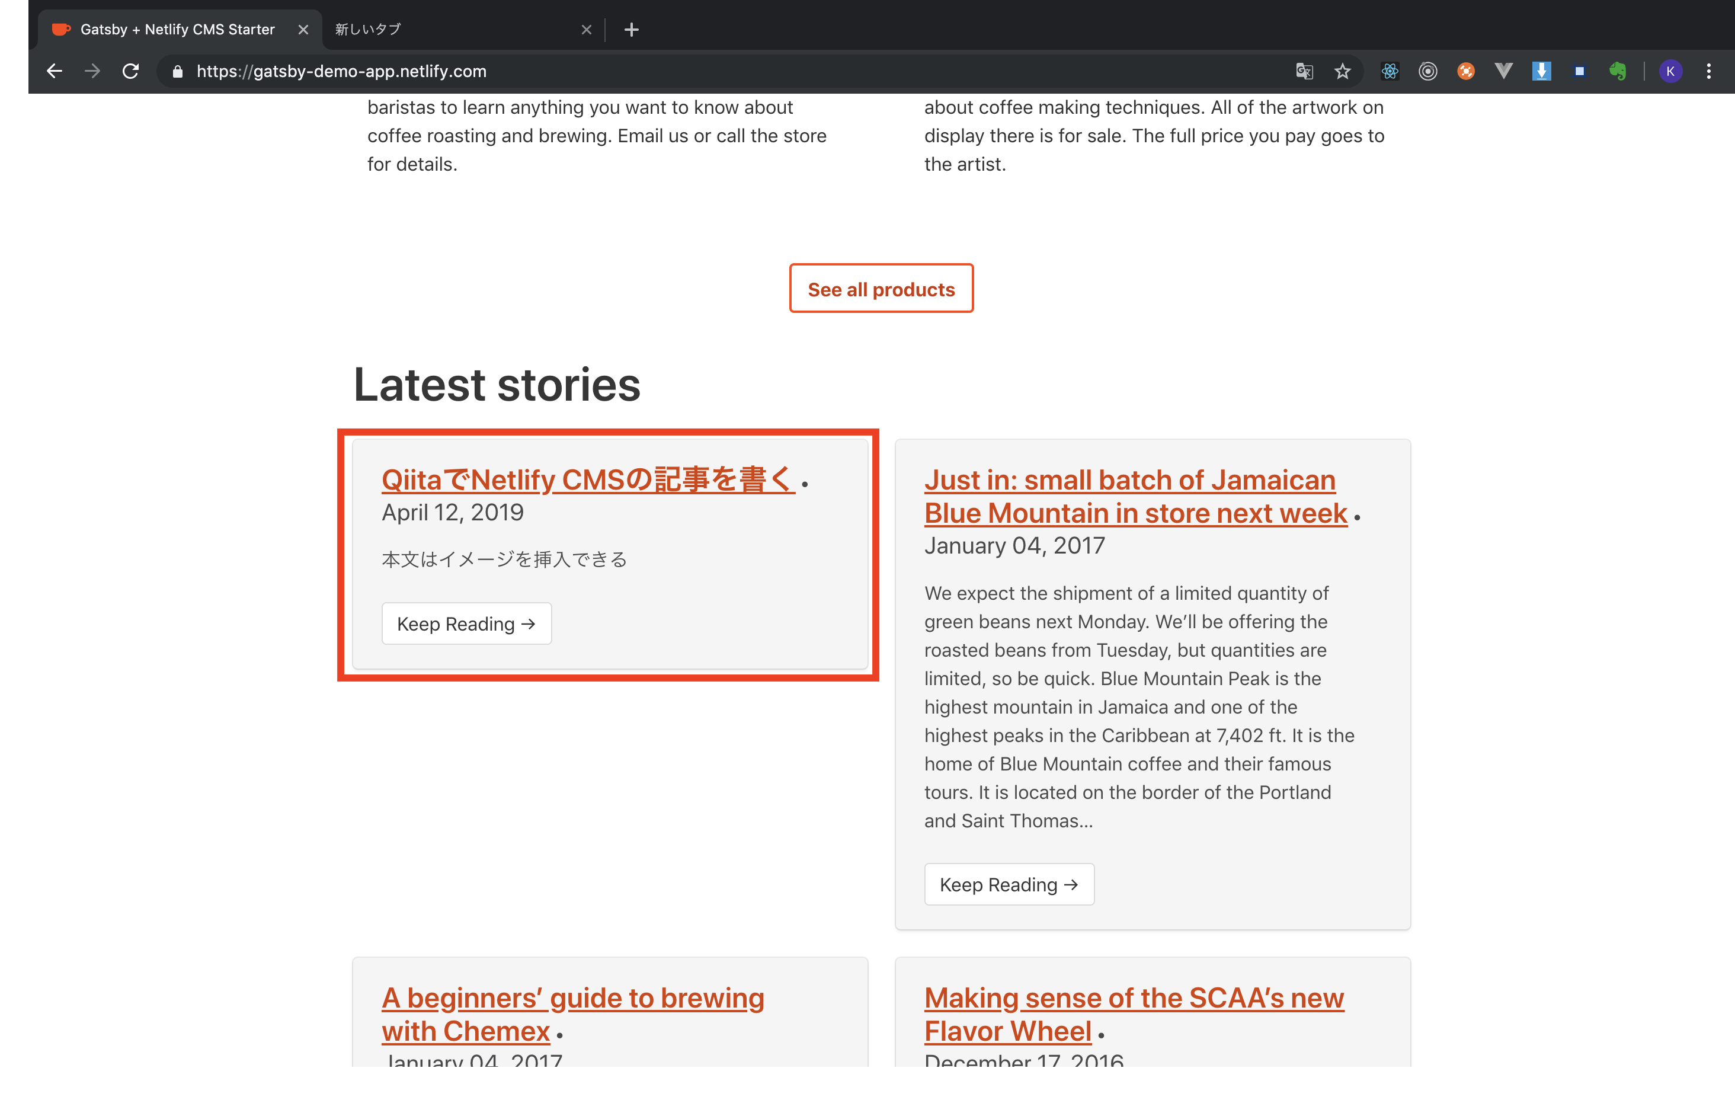This screenshot has width=1735, height=1100.
Task: Open the Vue devtools extension icon
Action: coord(1503,71)
